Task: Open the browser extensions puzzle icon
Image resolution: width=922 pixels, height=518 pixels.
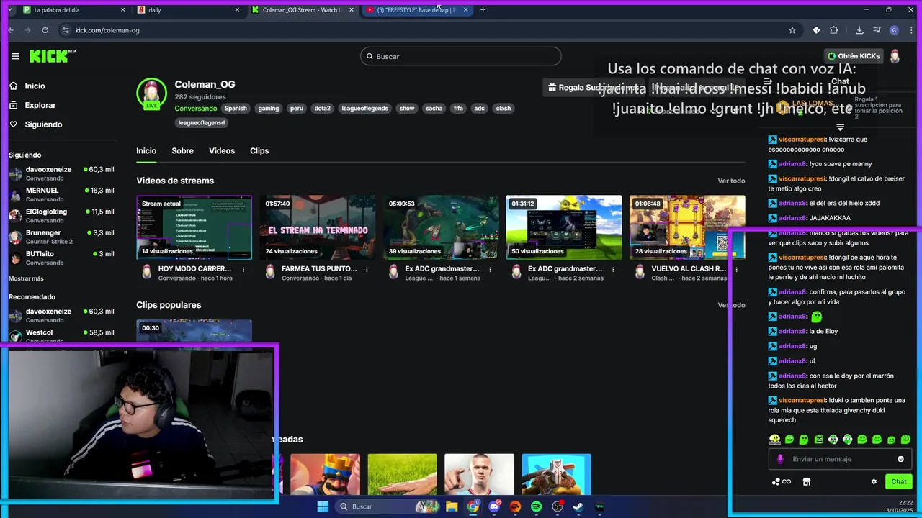Action: tap(834, 30)
